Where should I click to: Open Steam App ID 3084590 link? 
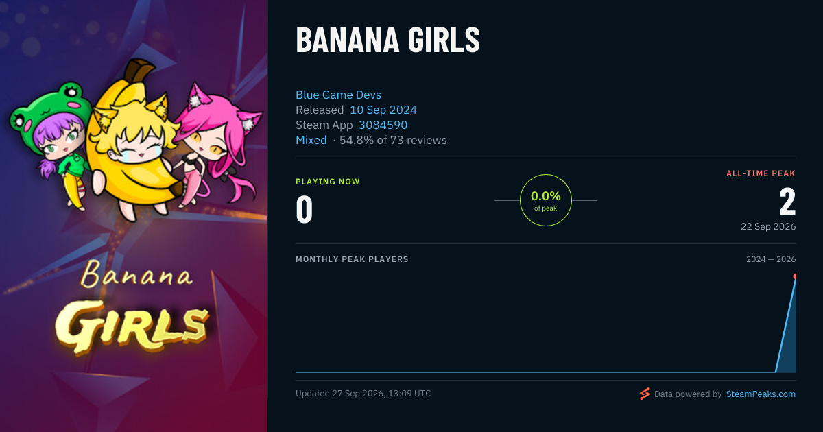383,125
